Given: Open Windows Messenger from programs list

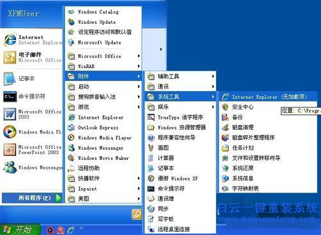Looking at the screenshot, I should coord(103,148).
